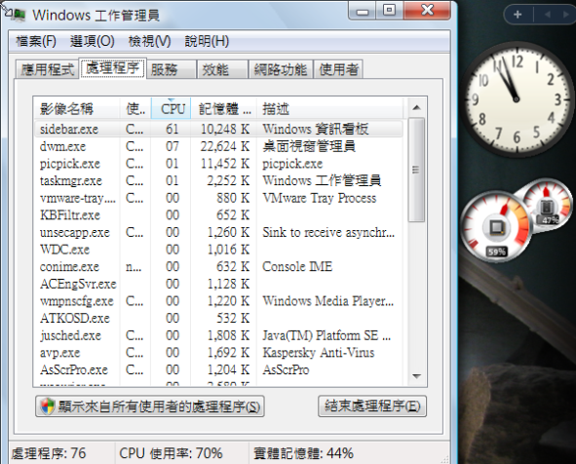Sort by 描述 column header

pos(330,109)
